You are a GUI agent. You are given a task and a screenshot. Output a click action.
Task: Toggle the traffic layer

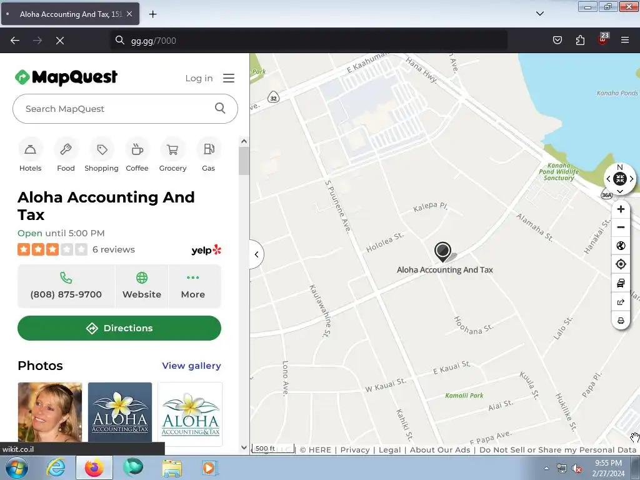click(621, 283)
